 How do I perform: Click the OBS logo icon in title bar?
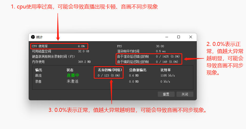click(x=33, y=37)
